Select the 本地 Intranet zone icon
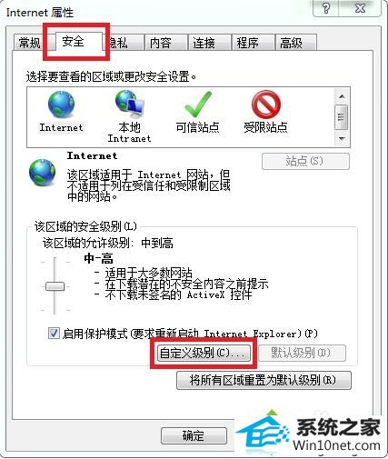Screen dimensions: 388x459 (x=130, y=104)
